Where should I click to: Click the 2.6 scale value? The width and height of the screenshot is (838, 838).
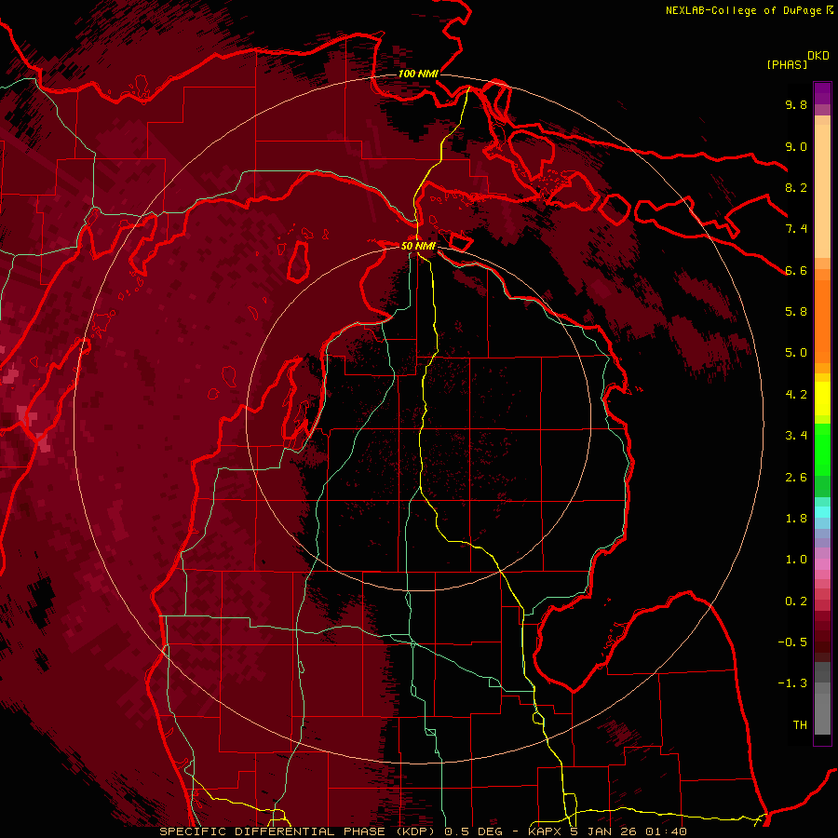pyautogui.click(x=796, y=478)
